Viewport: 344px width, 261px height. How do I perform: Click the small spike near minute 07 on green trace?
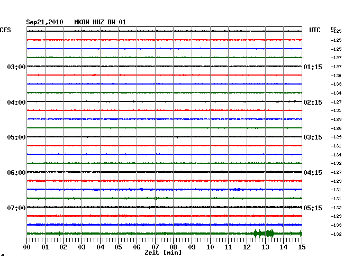(156, 198)
